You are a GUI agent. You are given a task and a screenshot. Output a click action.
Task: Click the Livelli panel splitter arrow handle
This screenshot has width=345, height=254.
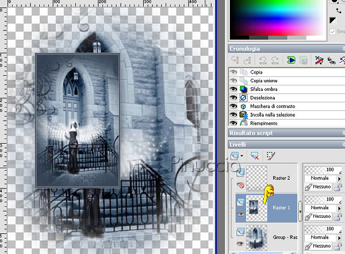300,211
